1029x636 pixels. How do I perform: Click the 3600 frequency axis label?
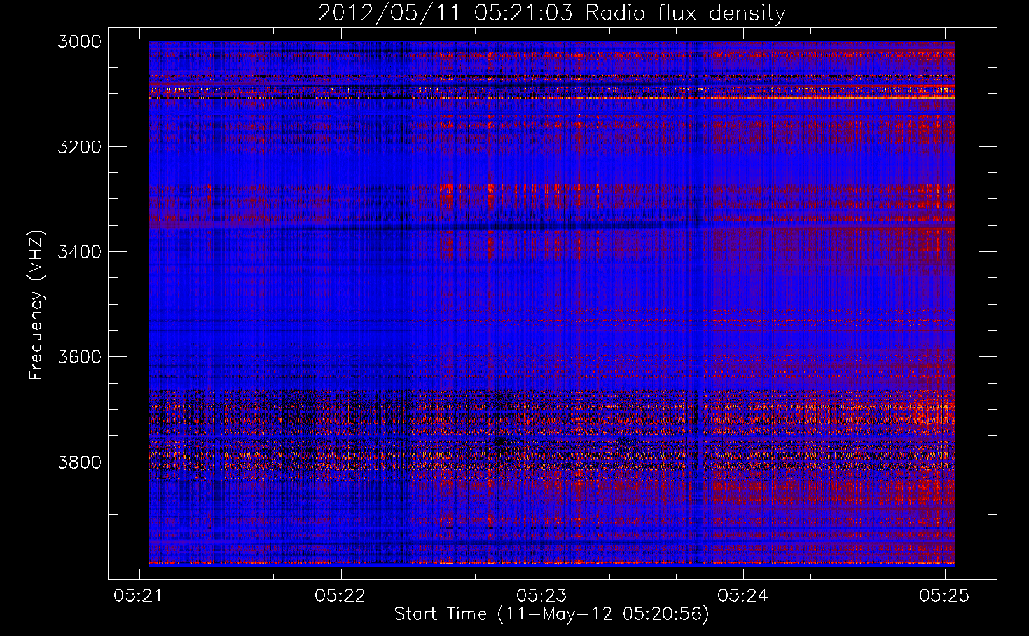[x=79, y=357]
